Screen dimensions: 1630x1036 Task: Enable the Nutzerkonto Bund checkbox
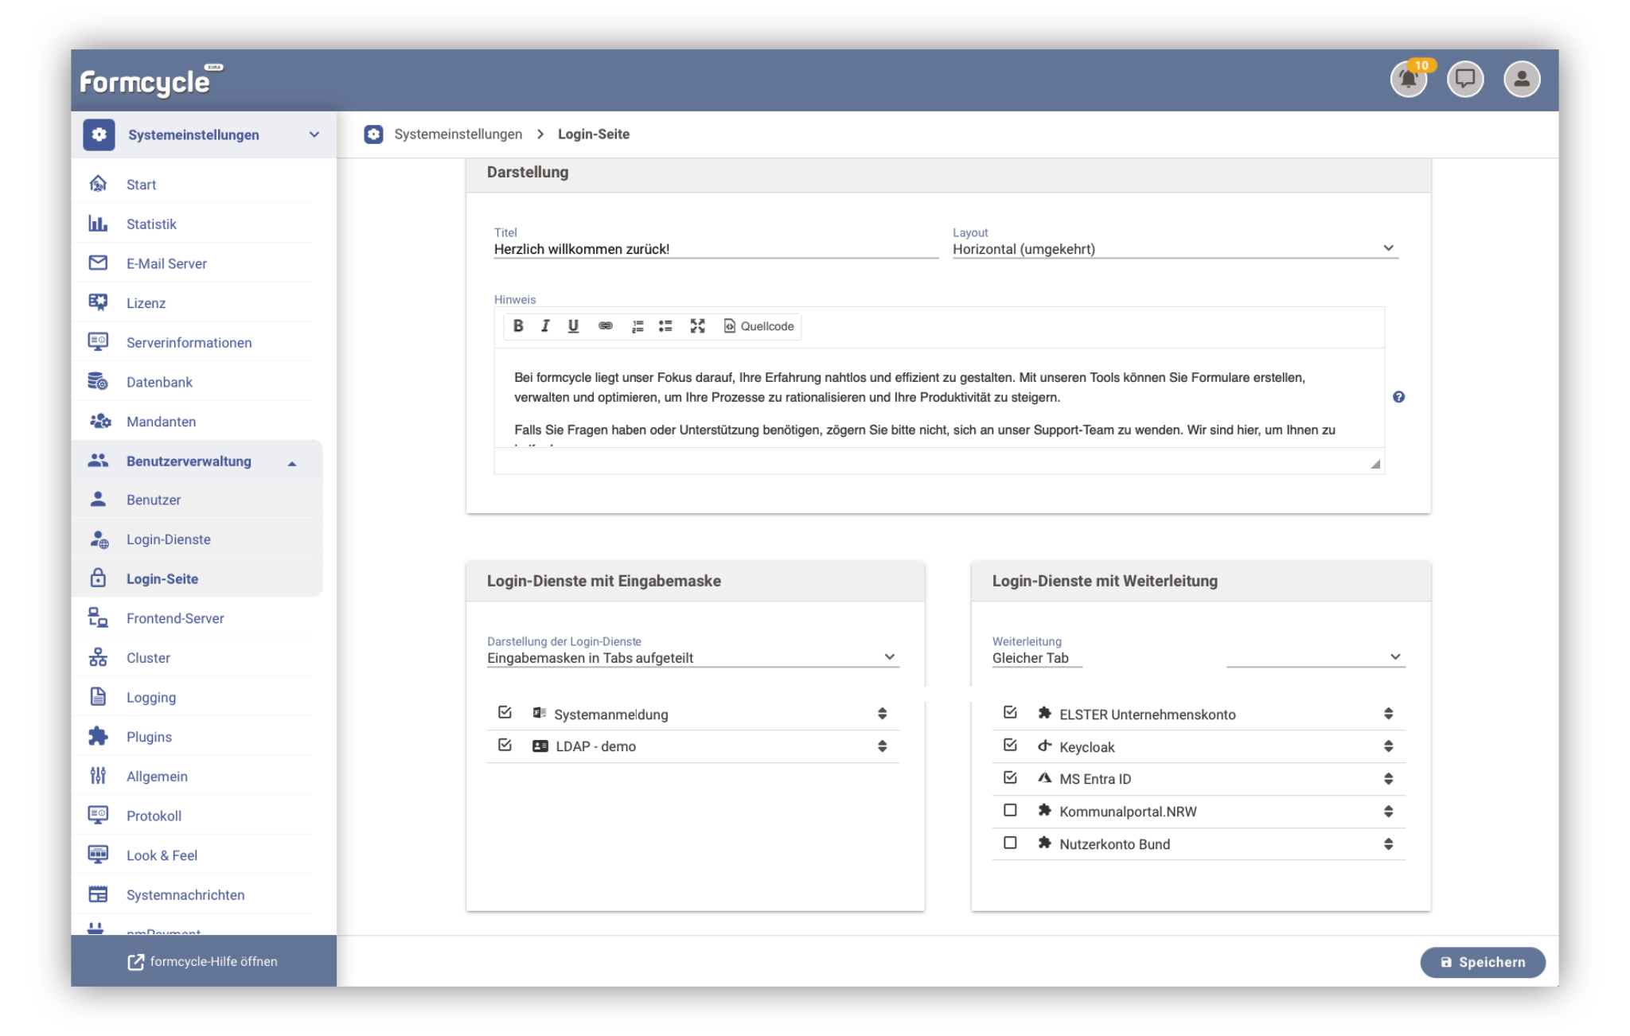click(1010, 843)
